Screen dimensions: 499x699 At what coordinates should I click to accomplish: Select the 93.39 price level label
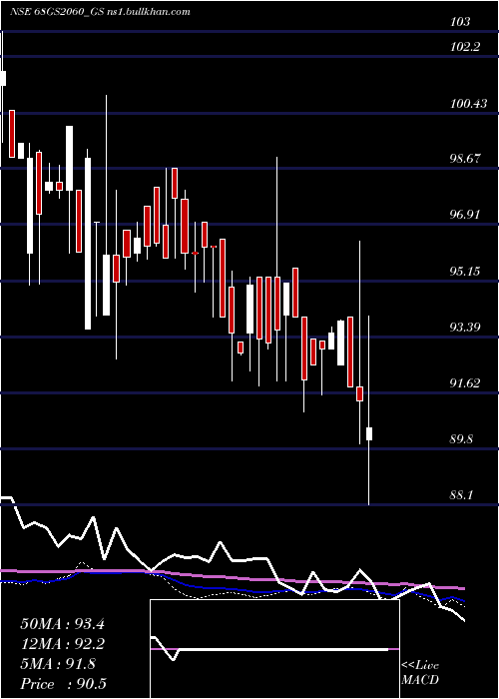[x=465, y=328]
